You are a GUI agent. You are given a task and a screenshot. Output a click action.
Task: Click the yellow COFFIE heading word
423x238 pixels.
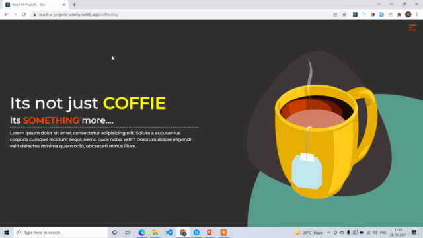tap(134, 103)
